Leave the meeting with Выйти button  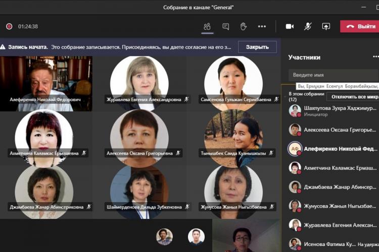click(361, 26)
